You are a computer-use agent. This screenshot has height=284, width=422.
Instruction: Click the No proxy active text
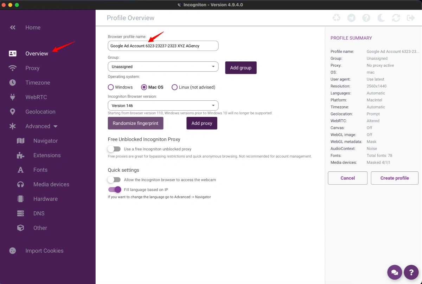(381, 65)
